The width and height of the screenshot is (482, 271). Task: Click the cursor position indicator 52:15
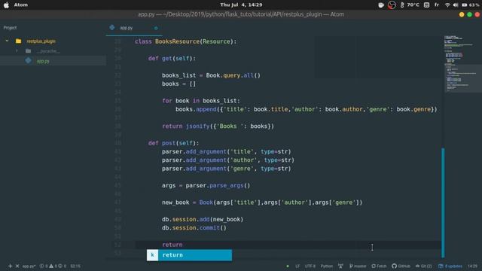[x=75, y=266]
